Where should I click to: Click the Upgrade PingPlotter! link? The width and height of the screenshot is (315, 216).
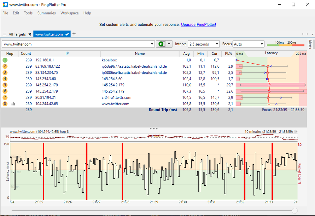tap(198, 25)
